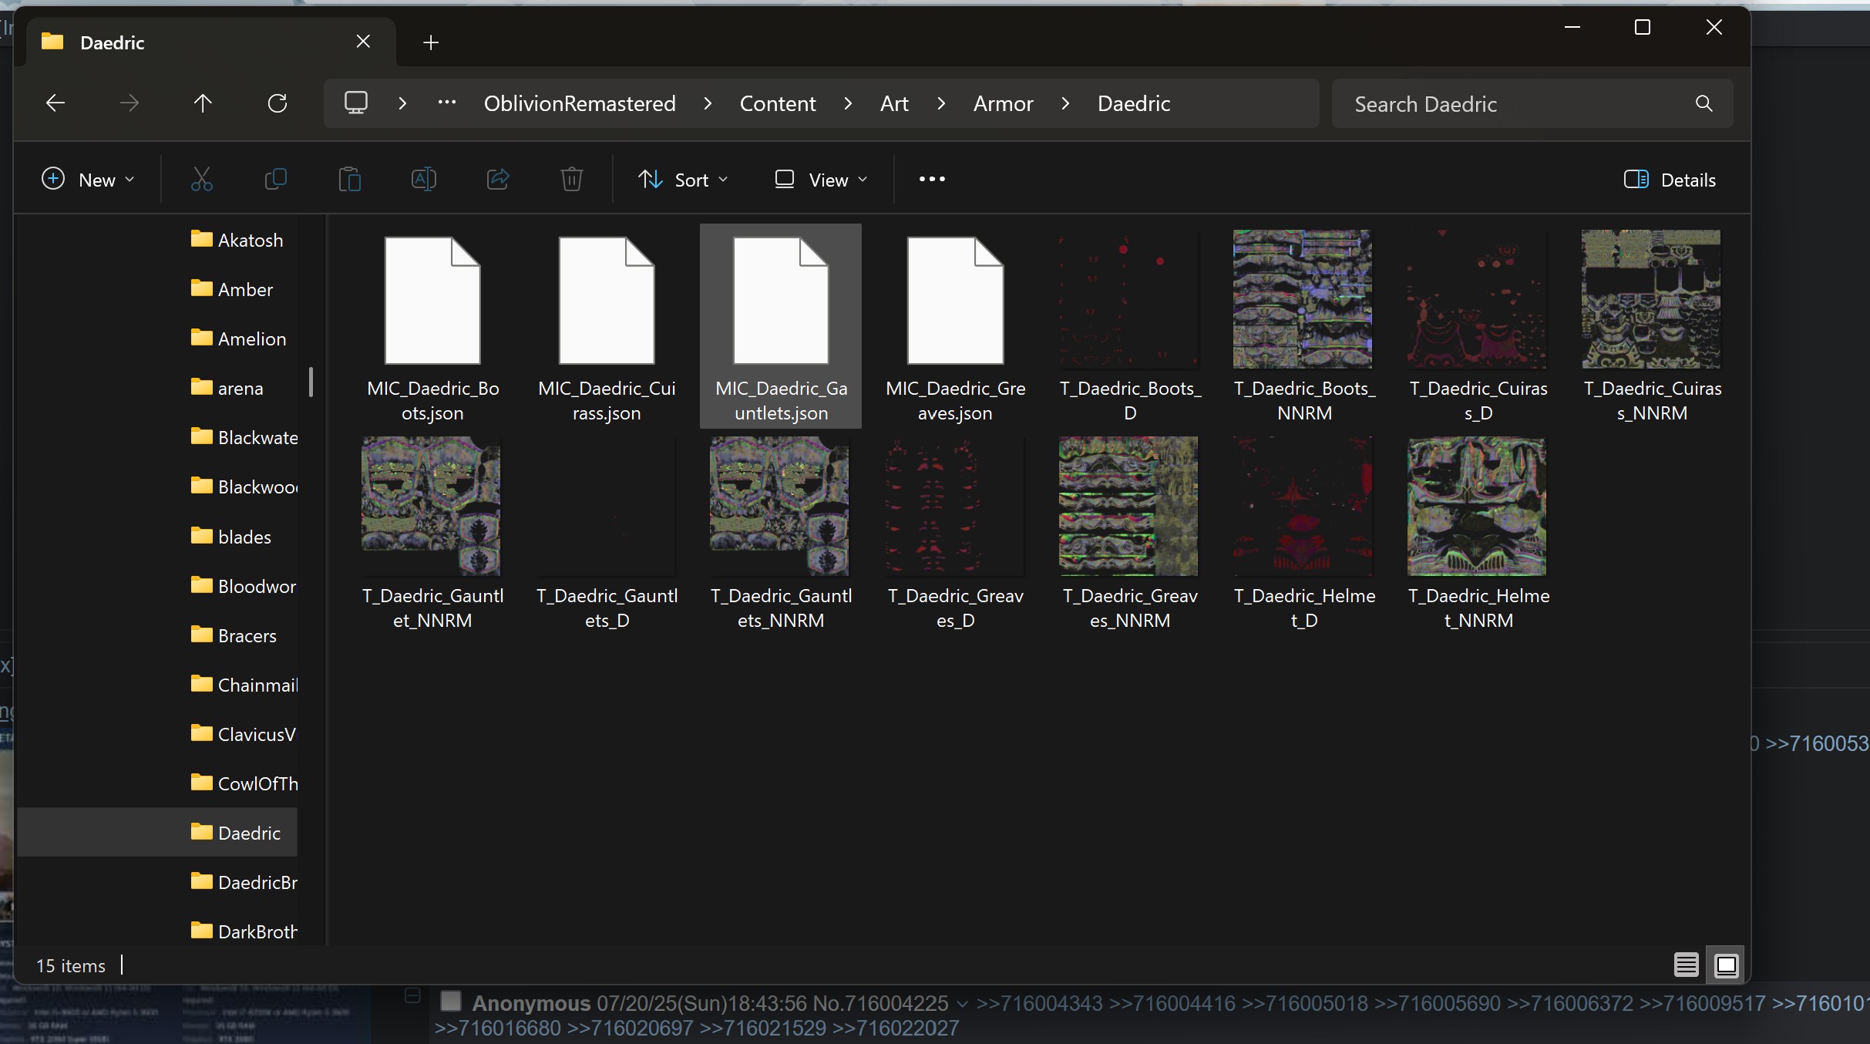Screen dimensions: 1870x1044
Task: Open the See more options menu
Action: (932, 180)
